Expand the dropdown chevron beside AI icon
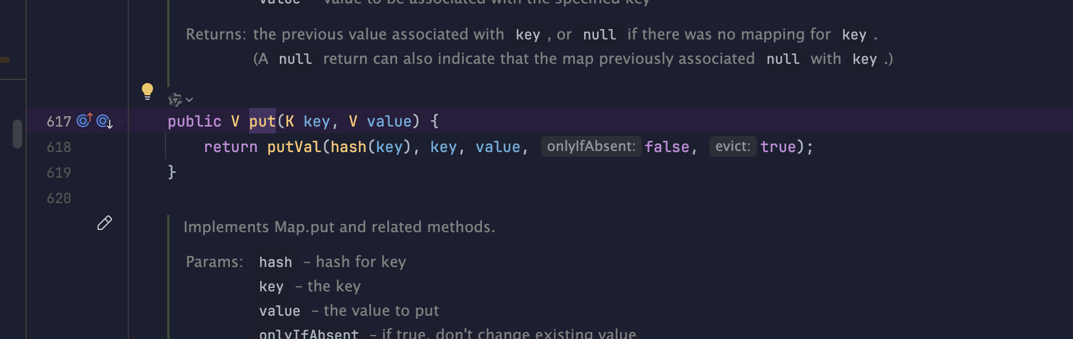The image size is (1073, 339). (x=189, y=100)
